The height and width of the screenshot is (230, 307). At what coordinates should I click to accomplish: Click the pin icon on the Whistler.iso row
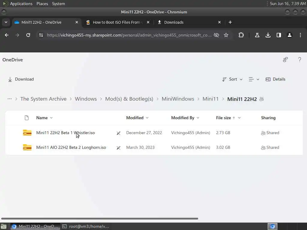pyautogui.click(x=118, y=133)
